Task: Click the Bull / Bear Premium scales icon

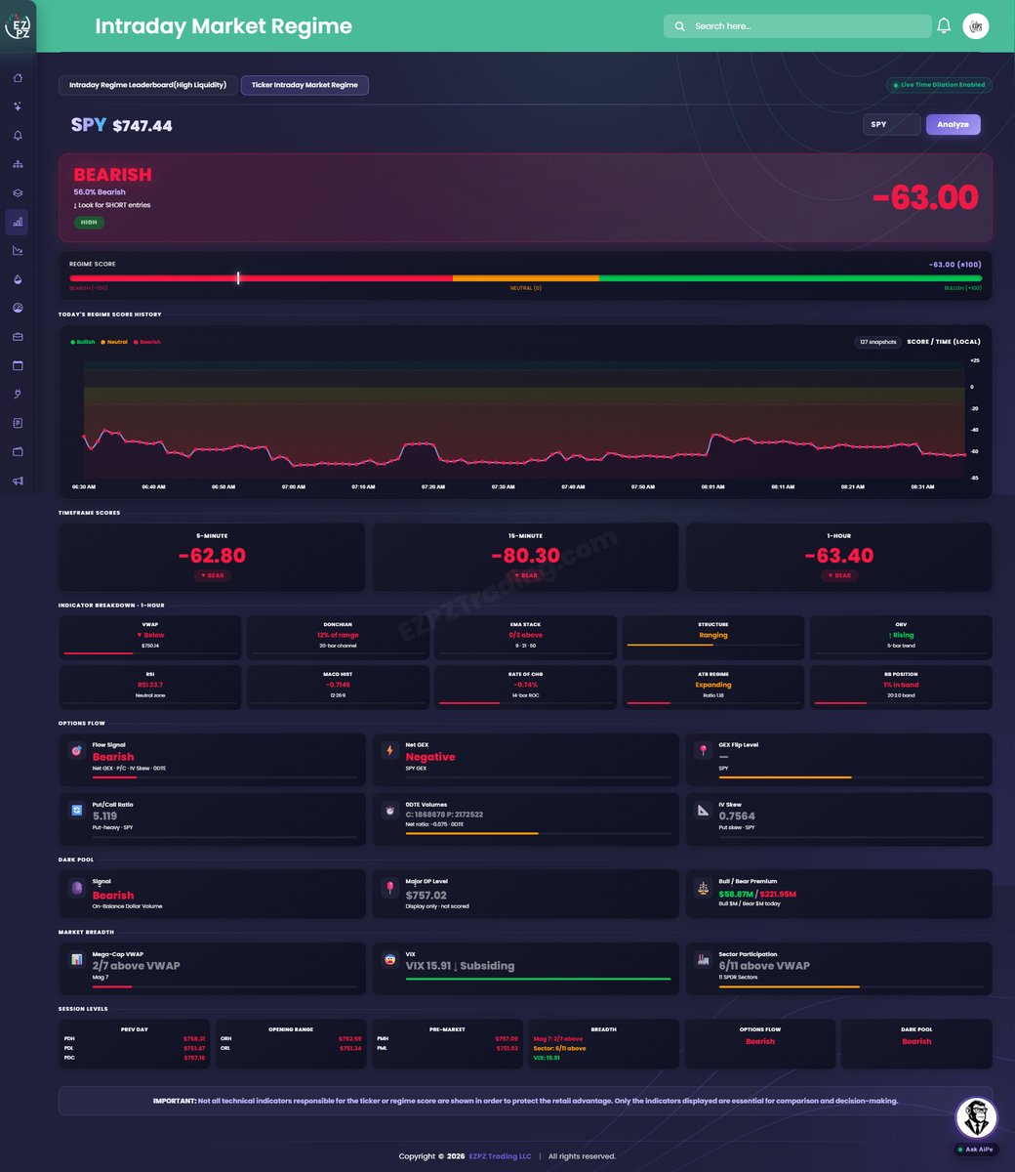Action: (703, 889)
